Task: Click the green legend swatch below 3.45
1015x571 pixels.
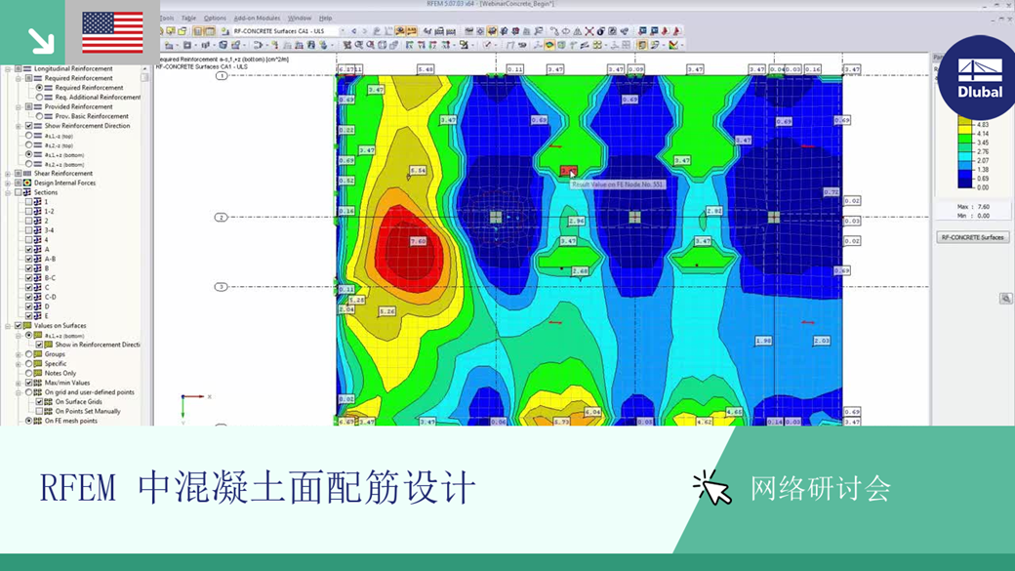Action: (x=965, y=147)
